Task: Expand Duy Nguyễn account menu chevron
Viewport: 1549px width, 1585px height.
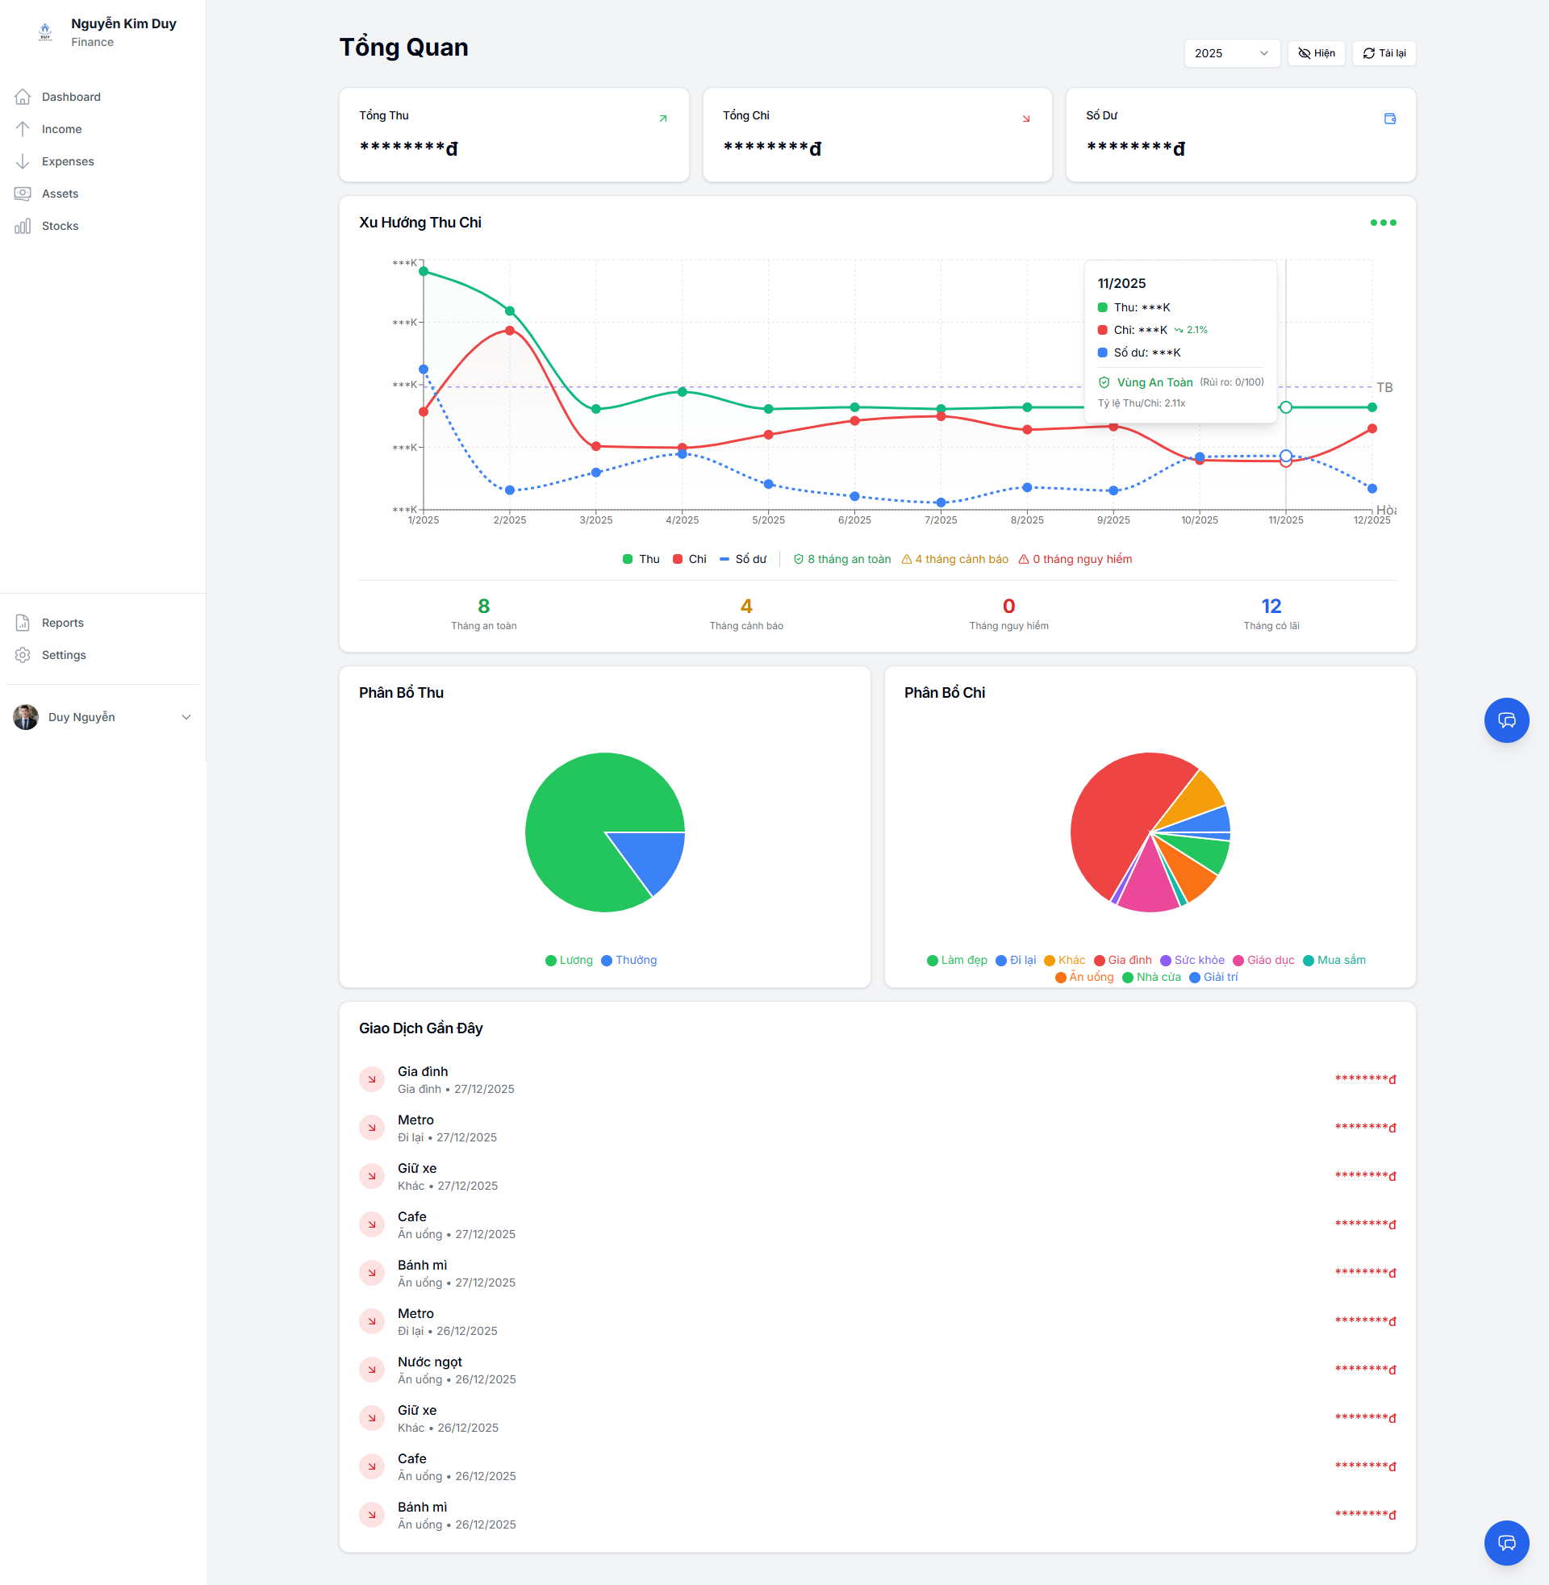Action: (x=186, y=717)
